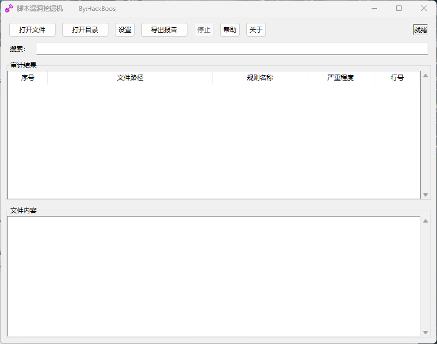This screenshot has width=437, height=344.
Task: Click the up arrow on the results scrollbar
Action: (426, 76)
